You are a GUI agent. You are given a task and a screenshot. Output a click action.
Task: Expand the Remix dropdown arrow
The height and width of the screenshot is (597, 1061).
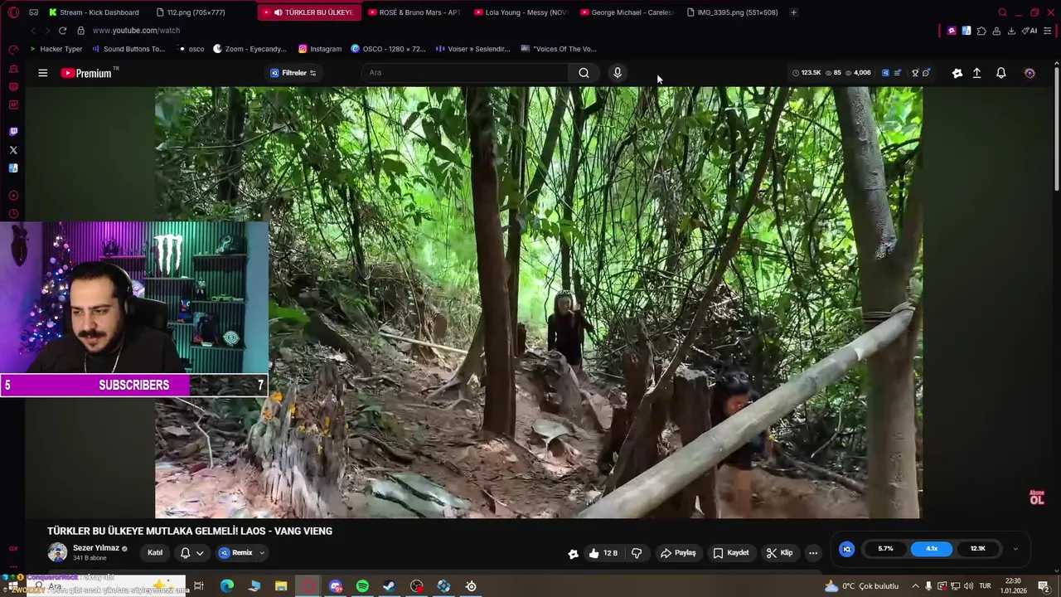[262, 553]
